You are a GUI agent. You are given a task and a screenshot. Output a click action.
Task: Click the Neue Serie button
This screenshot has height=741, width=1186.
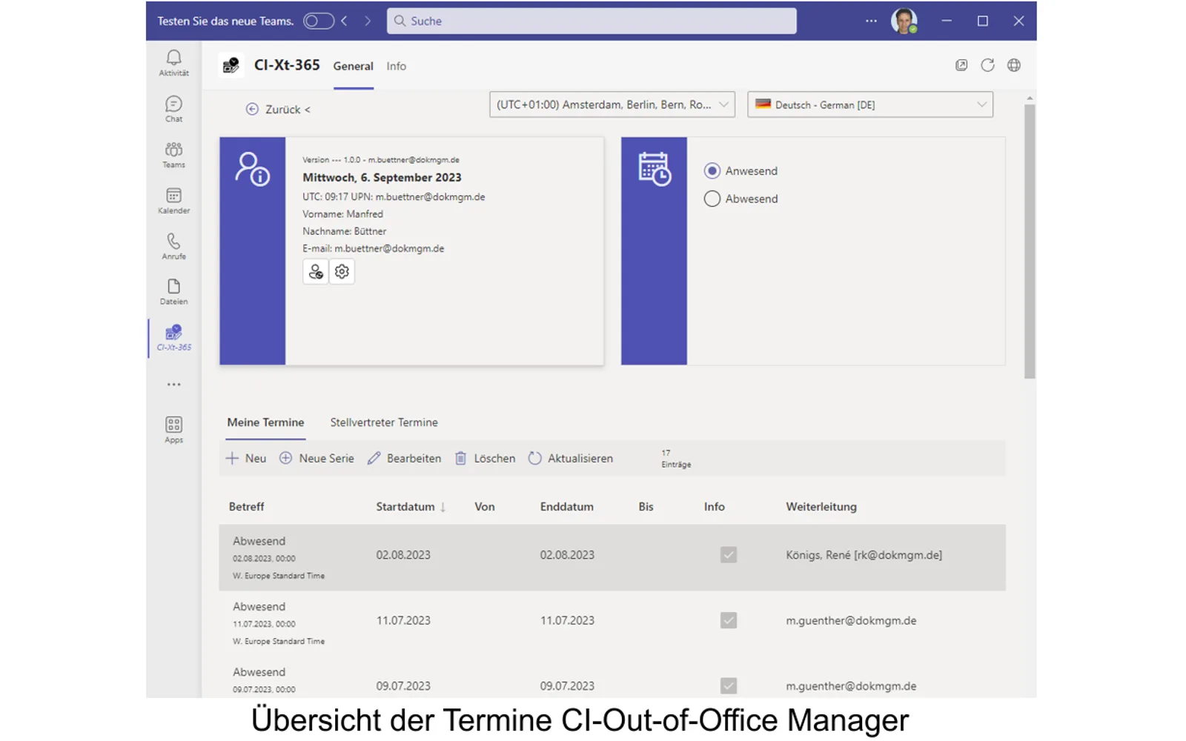317,459
